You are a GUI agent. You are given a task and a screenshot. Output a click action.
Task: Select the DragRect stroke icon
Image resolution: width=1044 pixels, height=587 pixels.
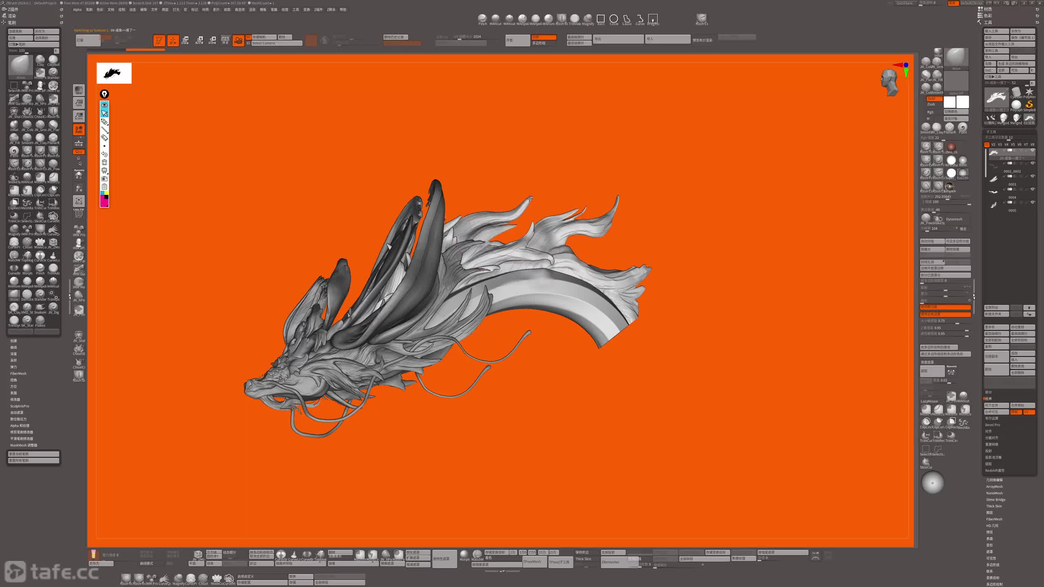tap(653, 20)
